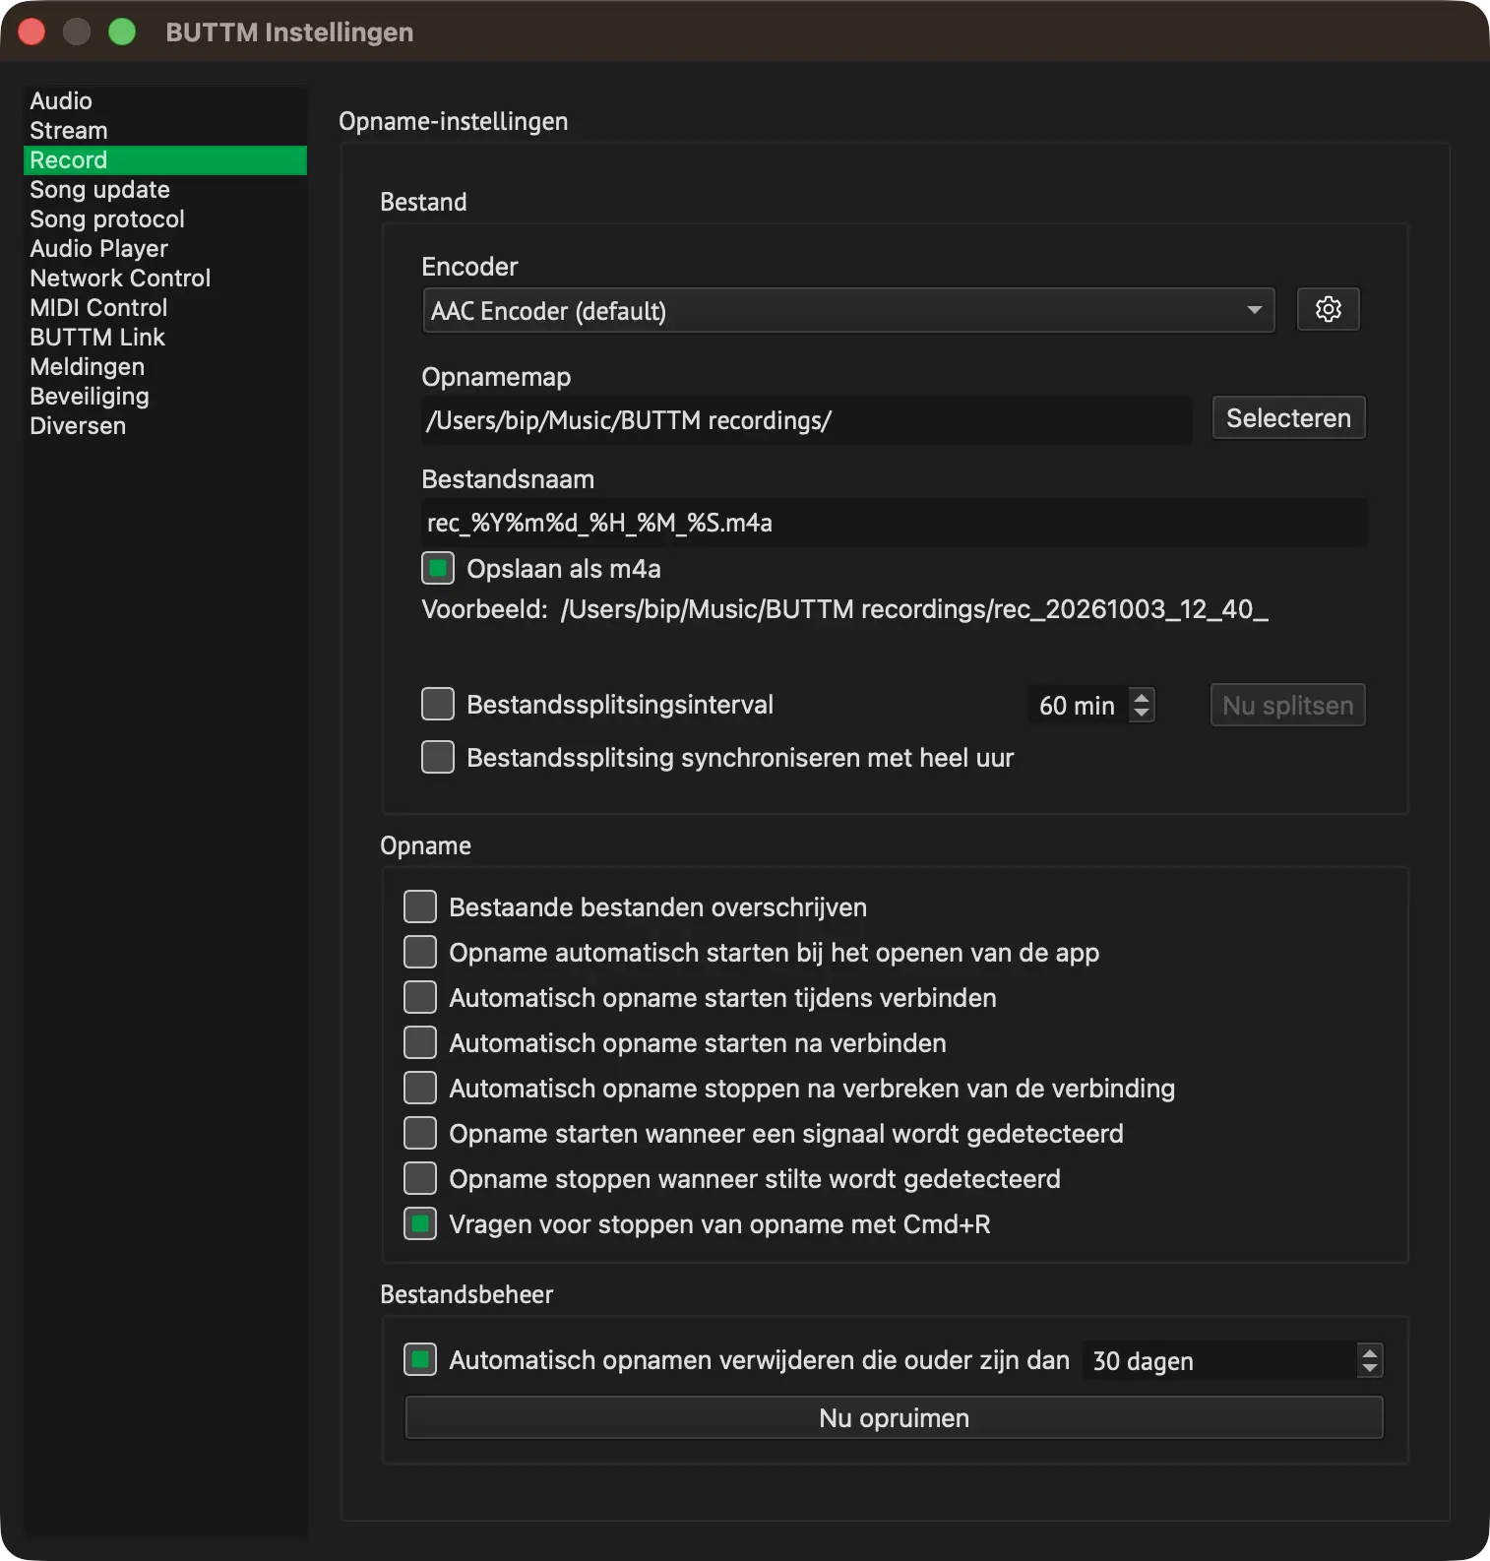Expand the AAC Encoder dropdown
The height and width of the screenshot is (1561, 1490).
848,311
